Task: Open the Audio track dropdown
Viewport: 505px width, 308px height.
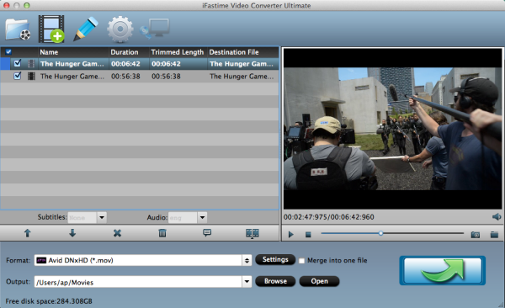Action: pyautogui.click(x=202, y=217)
